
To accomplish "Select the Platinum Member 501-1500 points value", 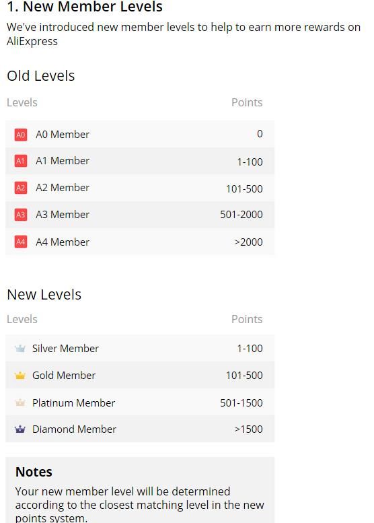I will (x=241, y=403).
